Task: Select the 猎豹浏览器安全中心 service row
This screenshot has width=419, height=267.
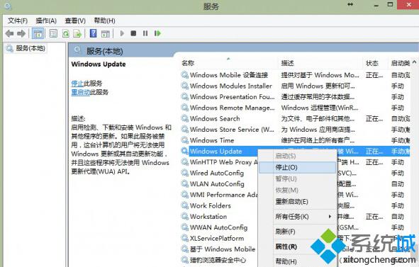Action: (218, 260)
